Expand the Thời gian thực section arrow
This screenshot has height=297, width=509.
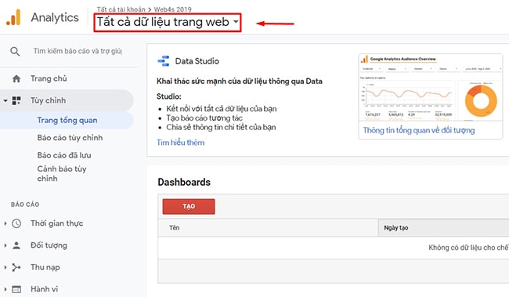[5, 223]
